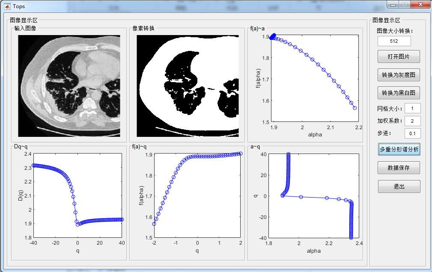Click the 像素转换 panel title
Image resolution: width=432 pixels, height=272 pixels.
pyautogui.click(x=143, y=28)
